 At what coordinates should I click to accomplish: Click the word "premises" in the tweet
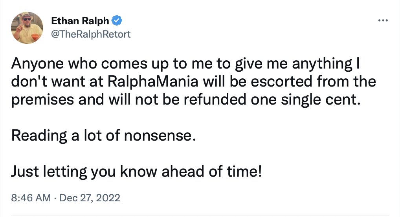43,100
